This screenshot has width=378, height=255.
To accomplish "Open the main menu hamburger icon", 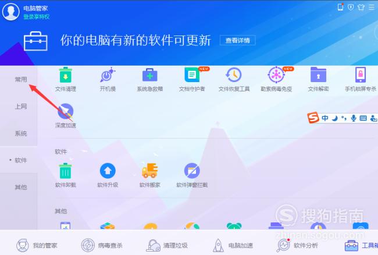I will (x=372, y=7).
